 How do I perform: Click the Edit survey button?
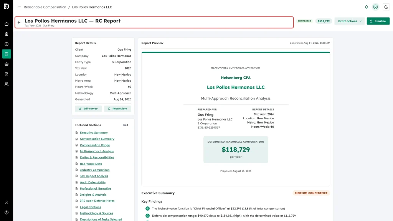coord(89,109)
